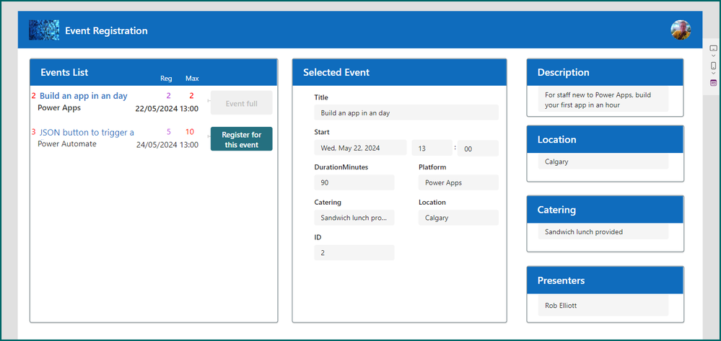Open the Start minute field showing 00

(479, 148)
